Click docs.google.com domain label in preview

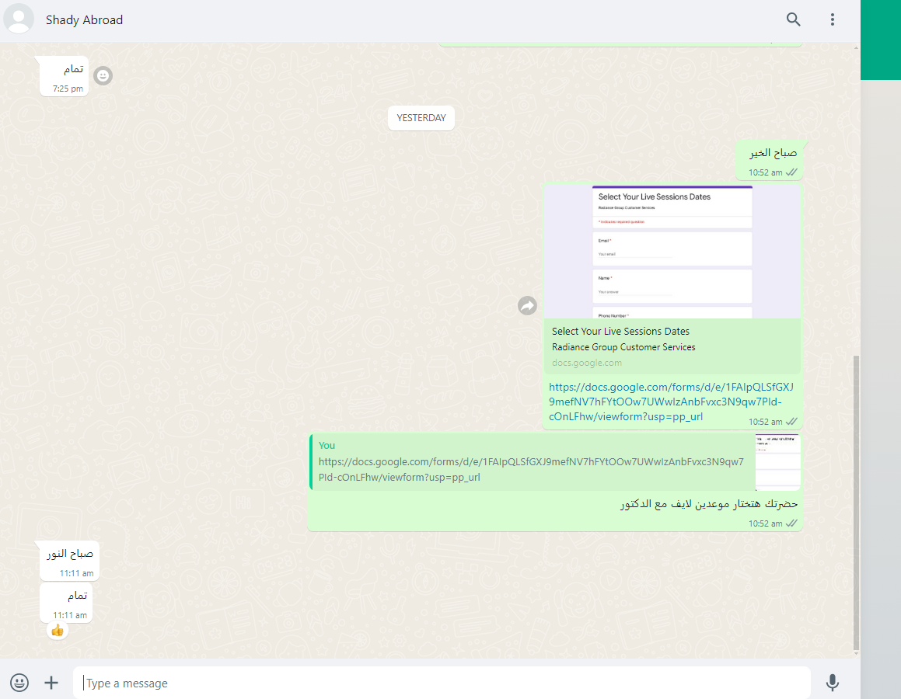pyautogui.click(x=587, y=363)
